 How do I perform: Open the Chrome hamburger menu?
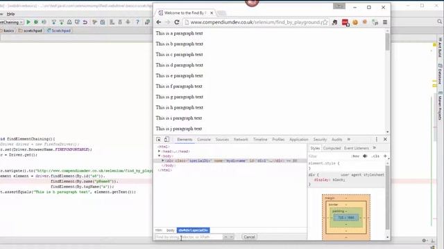tap(385, 22)
